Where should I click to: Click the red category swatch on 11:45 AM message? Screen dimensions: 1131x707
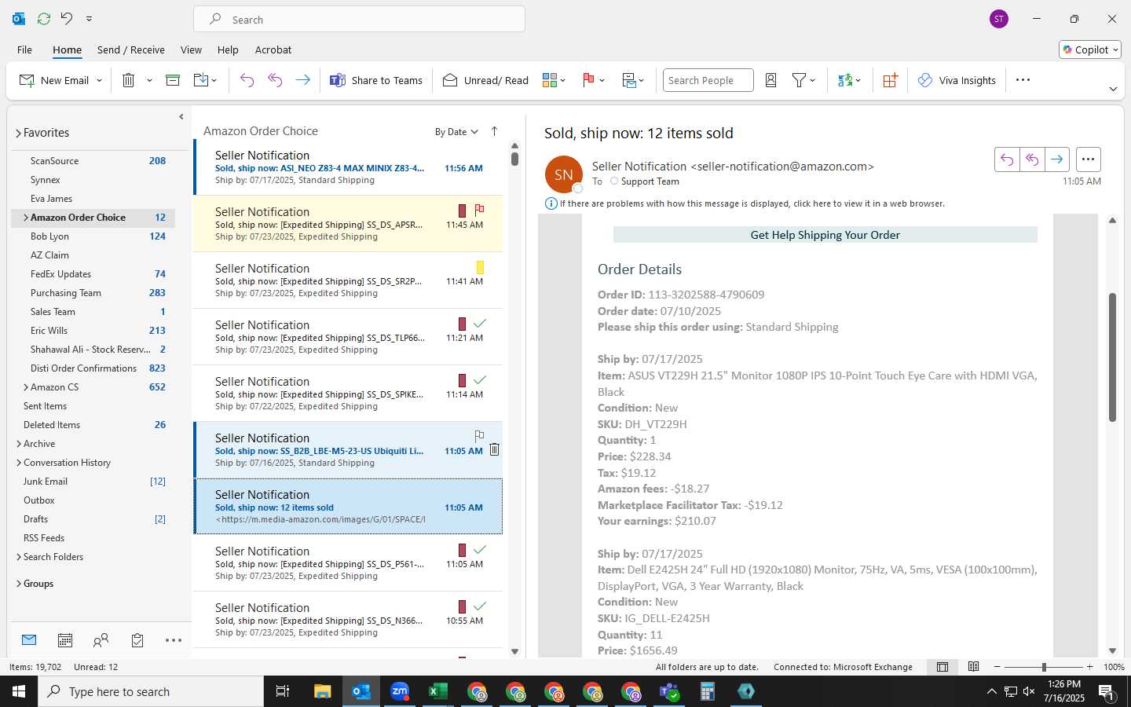[x=462, y=211]
